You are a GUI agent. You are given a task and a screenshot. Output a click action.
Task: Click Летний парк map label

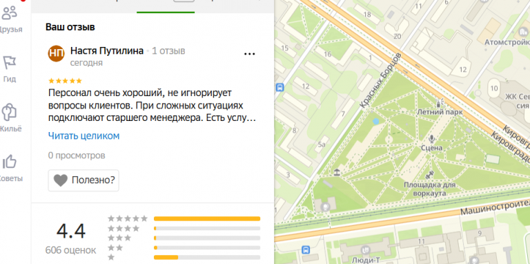click(x=440, y=112)
